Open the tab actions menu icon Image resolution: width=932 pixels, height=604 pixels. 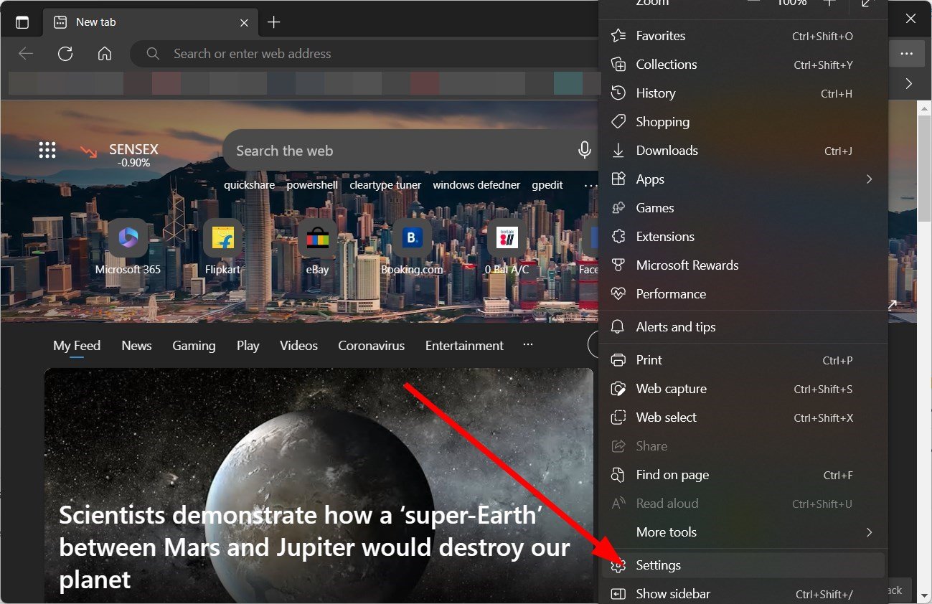(22, 22)
